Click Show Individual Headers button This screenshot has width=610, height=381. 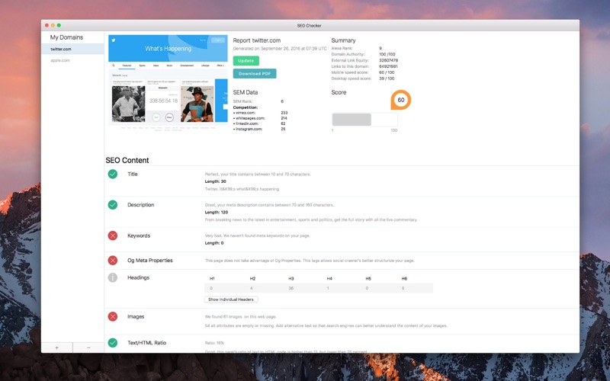(231, 299)
